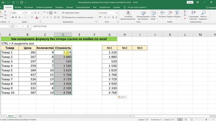Click the Borders icon
The image size is (216, 121).
pos(25,17)
